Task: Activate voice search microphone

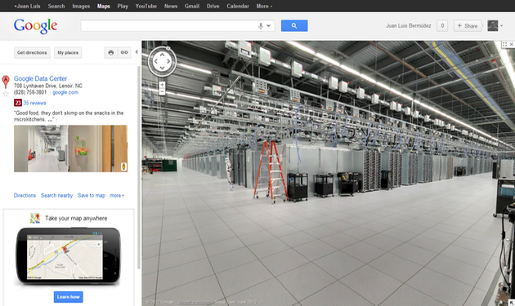Action: click(261, 26)
